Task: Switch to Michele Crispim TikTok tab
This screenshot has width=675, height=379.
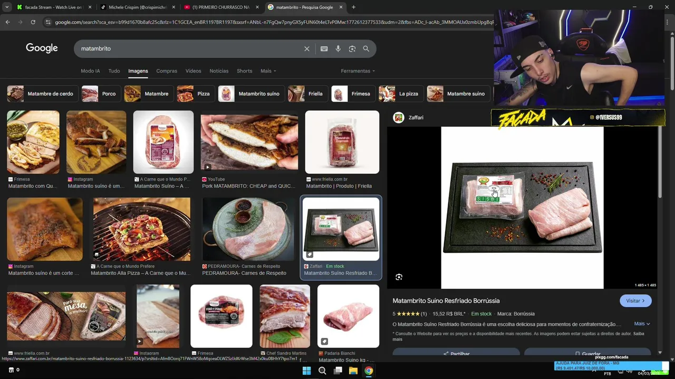Action: [x=138, y=7]
